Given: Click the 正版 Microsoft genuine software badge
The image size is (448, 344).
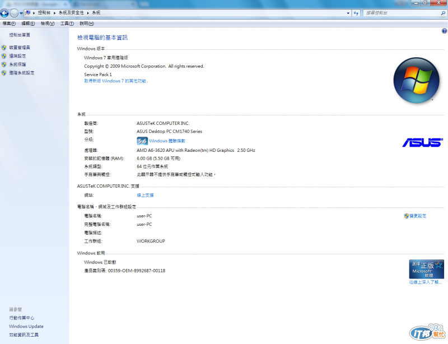Looking at the screenshot, I should coord(426,269).
